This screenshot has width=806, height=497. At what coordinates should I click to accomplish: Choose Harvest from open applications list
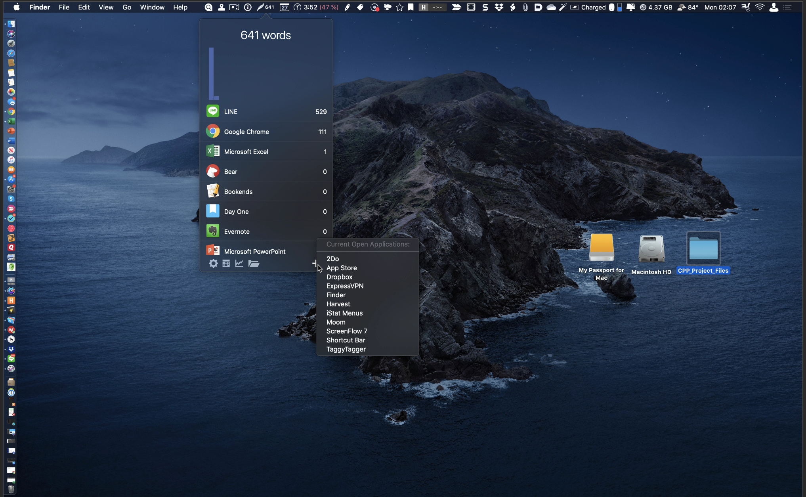pyautogui.click(x=368, y=304)
